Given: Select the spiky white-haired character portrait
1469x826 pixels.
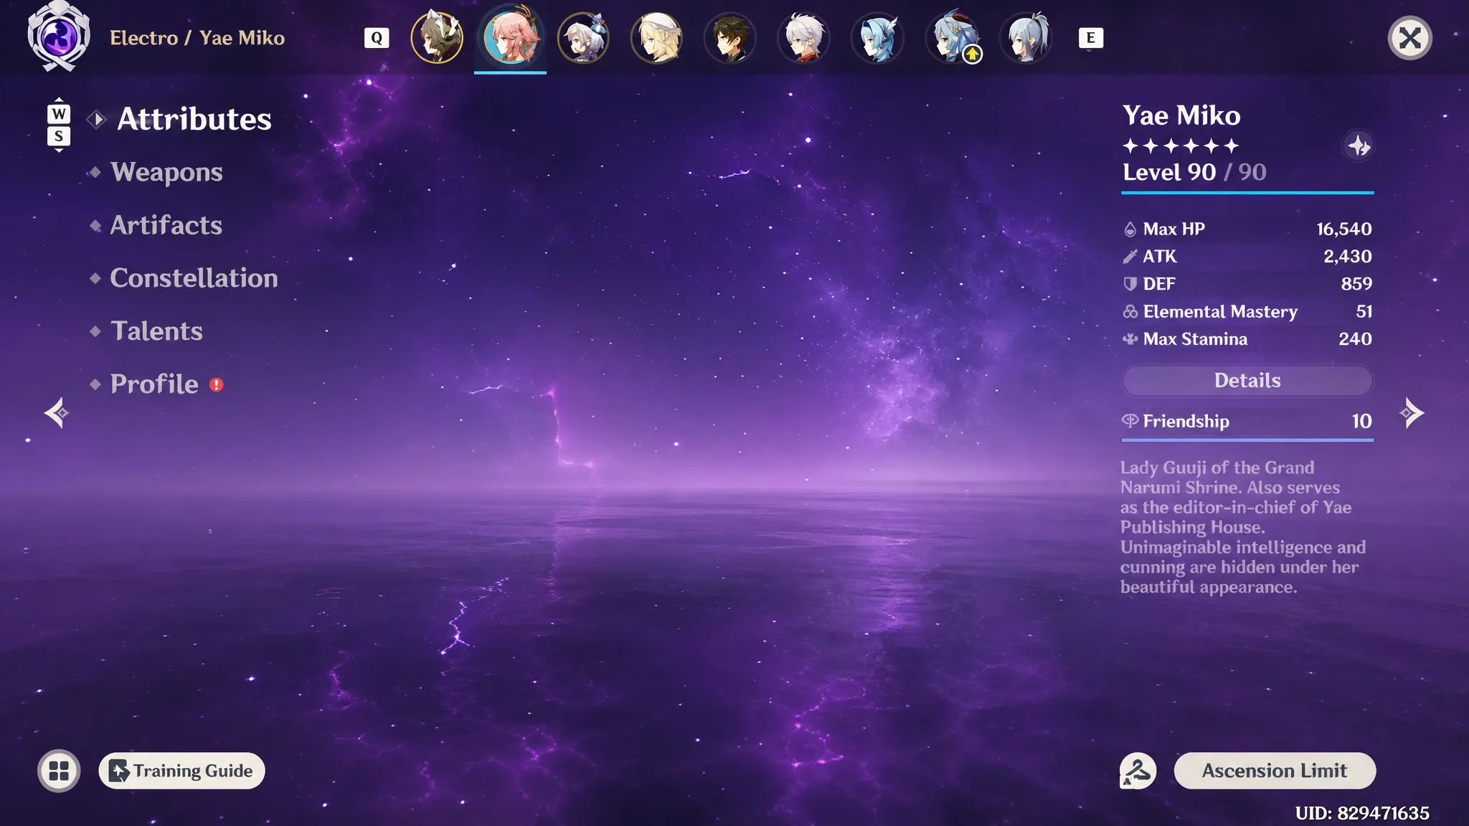Looking at the screenshot, I should [x=803, y=37].
